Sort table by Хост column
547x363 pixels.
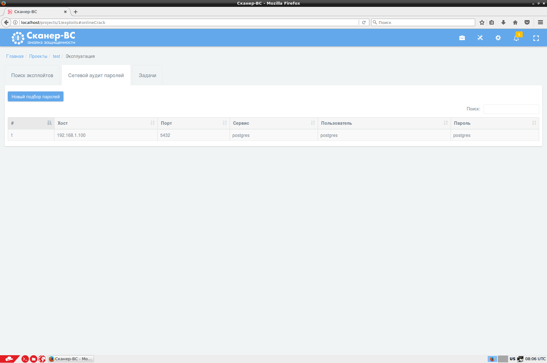click(106, 123)
